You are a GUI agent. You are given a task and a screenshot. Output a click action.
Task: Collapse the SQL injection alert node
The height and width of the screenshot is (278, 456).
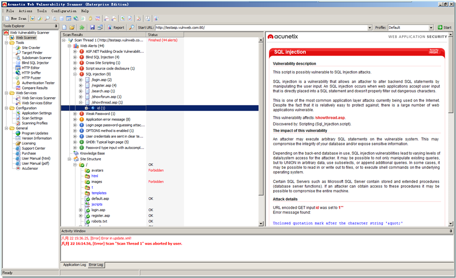(x=75, y=74)
